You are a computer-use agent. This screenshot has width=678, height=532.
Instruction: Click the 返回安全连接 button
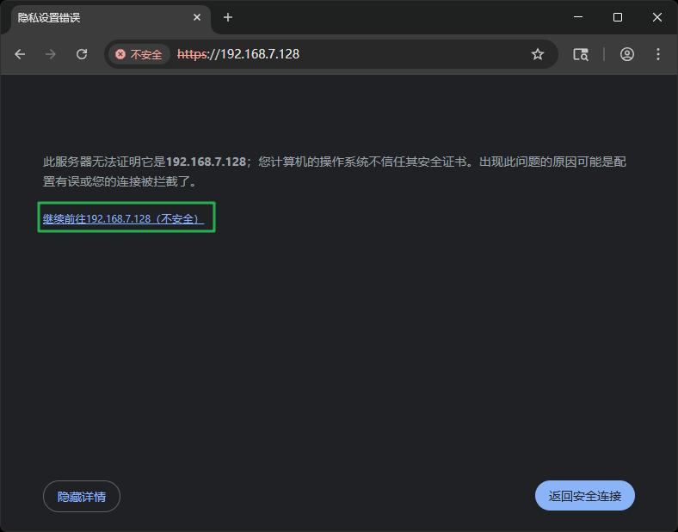[585, 496]
